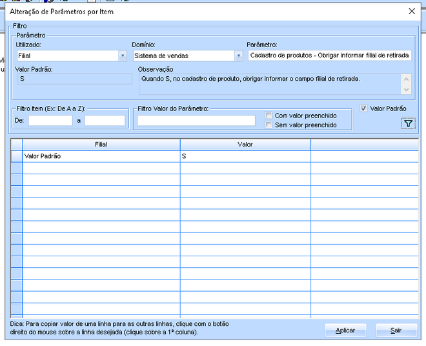Toggle the Valor Padrão checkbox
The height and width of the screenshot is (346, 426).
point(364,108)
